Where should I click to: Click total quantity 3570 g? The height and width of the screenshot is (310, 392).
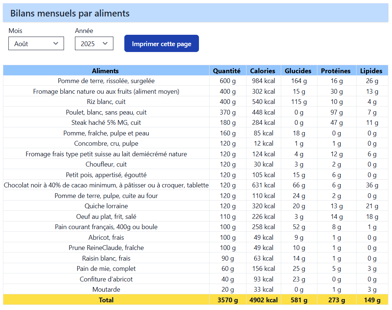point(227,300)
